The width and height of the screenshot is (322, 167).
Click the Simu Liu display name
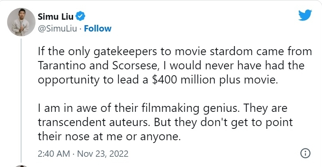[x=55, y=16]
